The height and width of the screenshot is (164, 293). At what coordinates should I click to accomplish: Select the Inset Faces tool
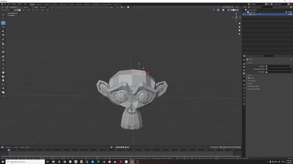click(3, 56)
